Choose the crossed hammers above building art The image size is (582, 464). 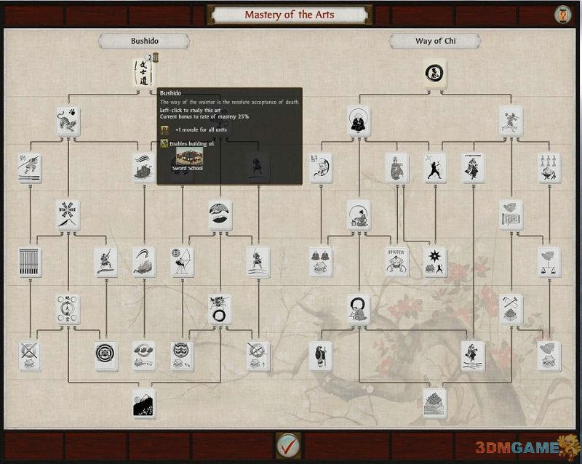[x=511, y=309]
